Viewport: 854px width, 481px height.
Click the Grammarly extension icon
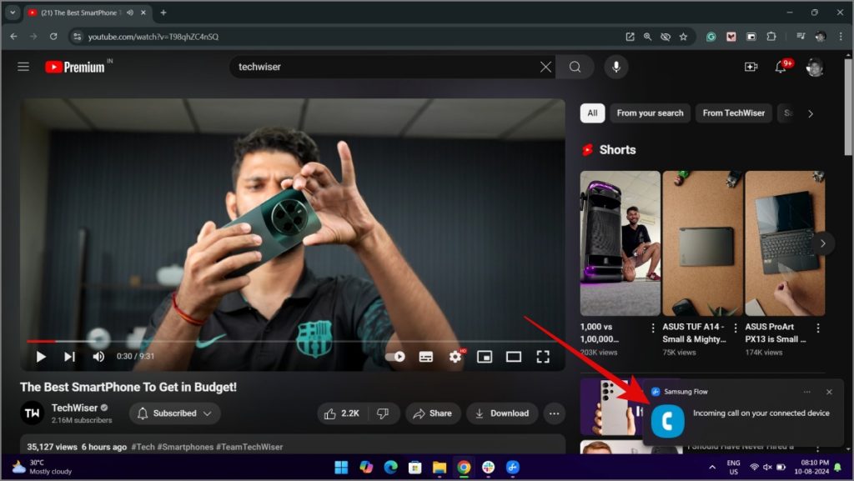pos(711,37)
